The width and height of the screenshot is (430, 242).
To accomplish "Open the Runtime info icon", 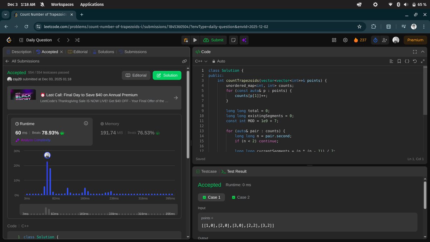I will coord(86,123).
